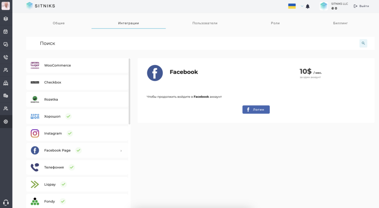The width and height of the screenshot is (379, 208).
Task: Open the calendar check sidebar icon
Action: (x=6, y=32)
